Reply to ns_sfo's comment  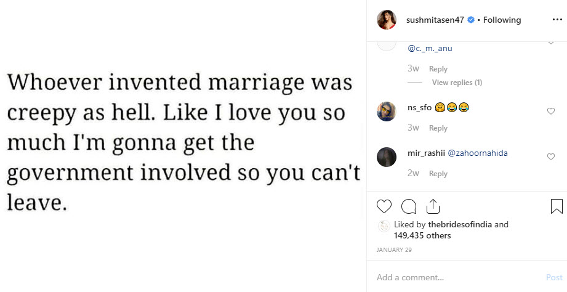pos(438,128)
